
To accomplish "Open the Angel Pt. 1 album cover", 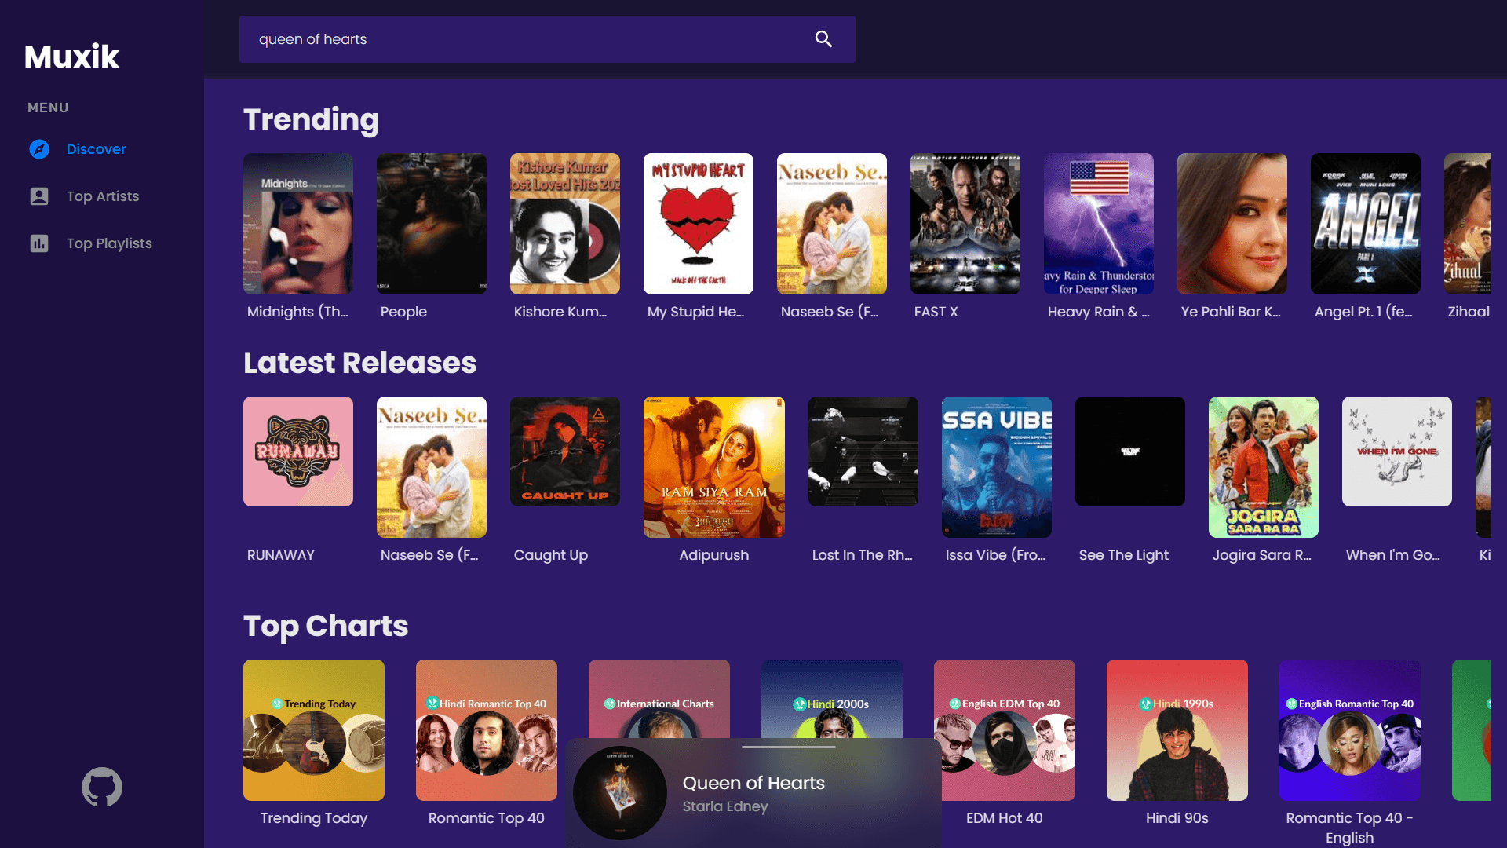I will [x=1366, y=224].
